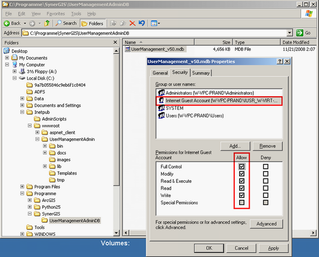Toggle Read & Execute Allow checkbox

click(242, 181)
